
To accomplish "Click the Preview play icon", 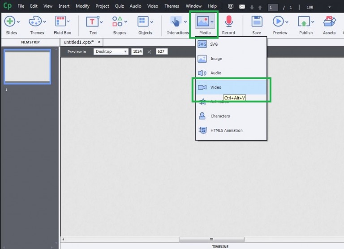I will 278,21.
